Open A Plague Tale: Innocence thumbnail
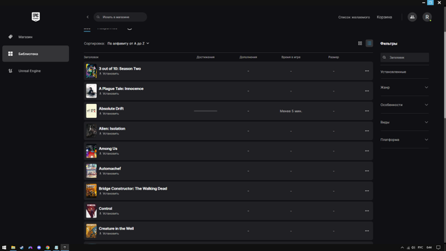446x251 pixels. (x=91, y=91)
